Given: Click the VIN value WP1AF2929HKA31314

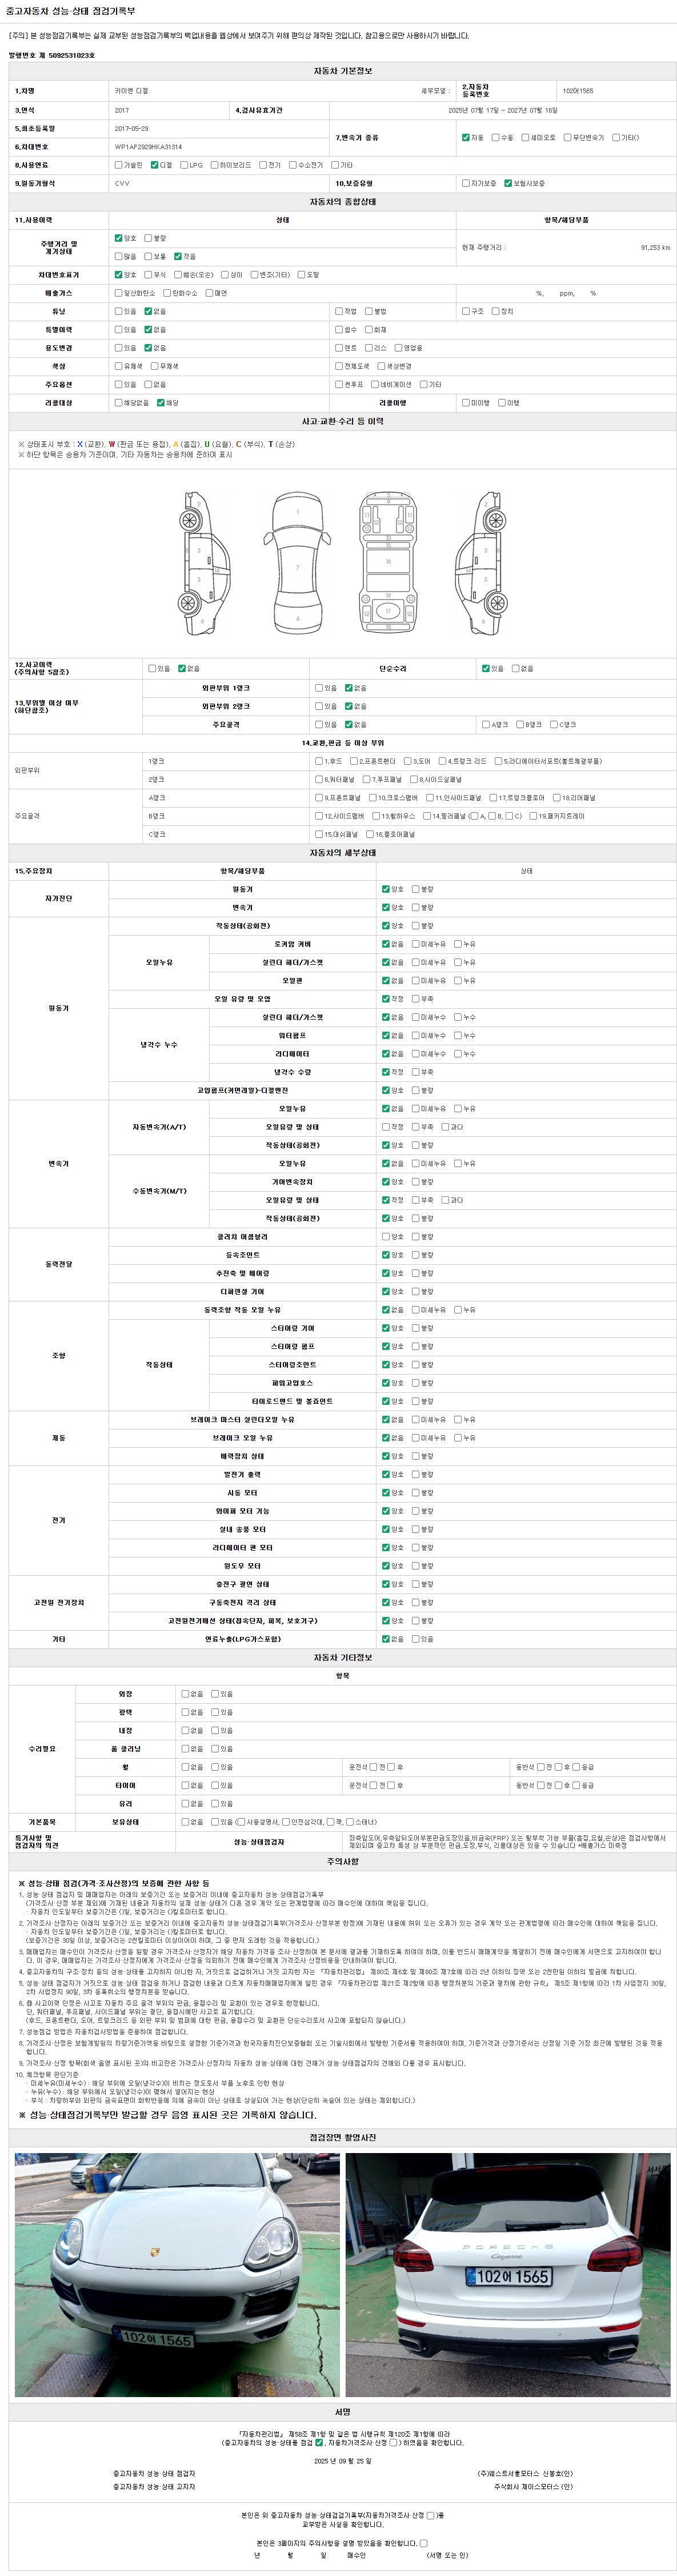Looking at the screenshot, I should click(148, 147).
